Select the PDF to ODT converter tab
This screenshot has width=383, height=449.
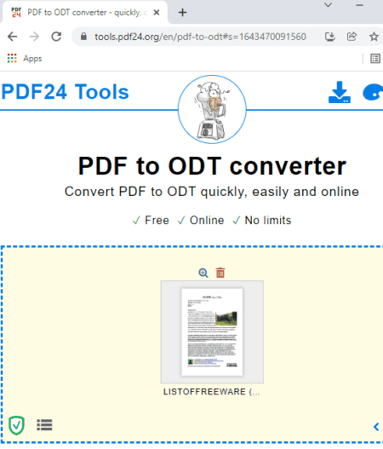(x=84, y=13)
